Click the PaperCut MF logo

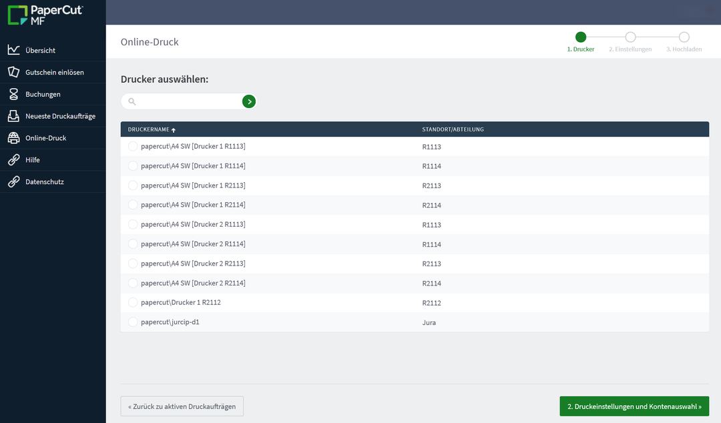(45, 15)
